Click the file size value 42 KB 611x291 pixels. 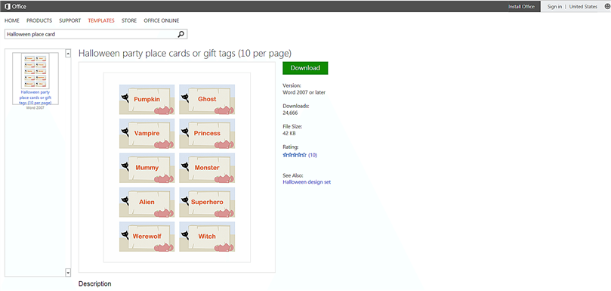(x=289, y=134)
